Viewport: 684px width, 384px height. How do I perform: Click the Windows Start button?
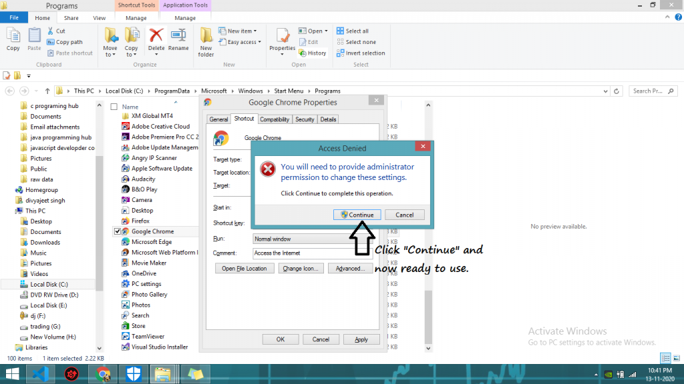coord(12,374)
